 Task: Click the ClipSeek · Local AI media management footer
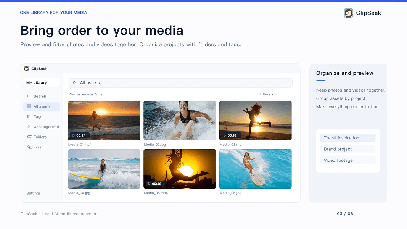click(59, 214)
